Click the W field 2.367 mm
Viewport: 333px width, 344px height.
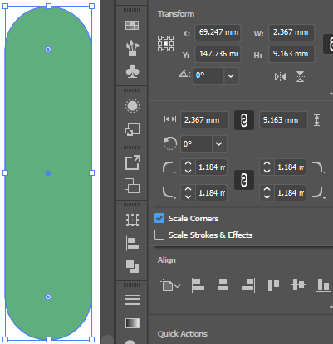point(291,32)
